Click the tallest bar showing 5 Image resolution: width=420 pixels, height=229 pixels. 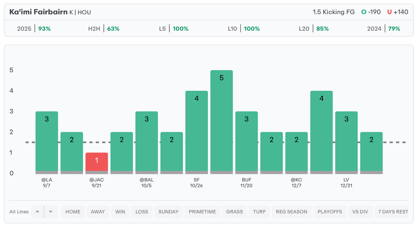pos(221,121)
